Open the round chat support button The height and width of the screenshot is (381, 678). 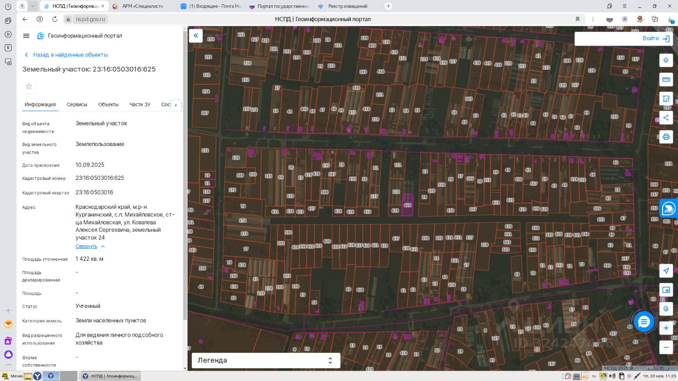pos(644,322)
